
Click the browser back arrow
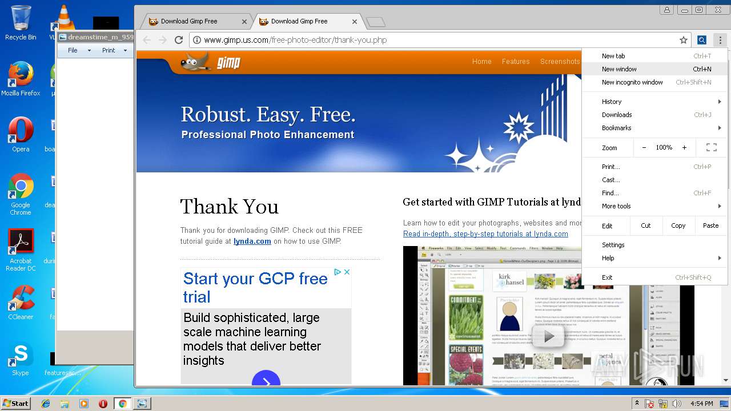pos(147,40)
